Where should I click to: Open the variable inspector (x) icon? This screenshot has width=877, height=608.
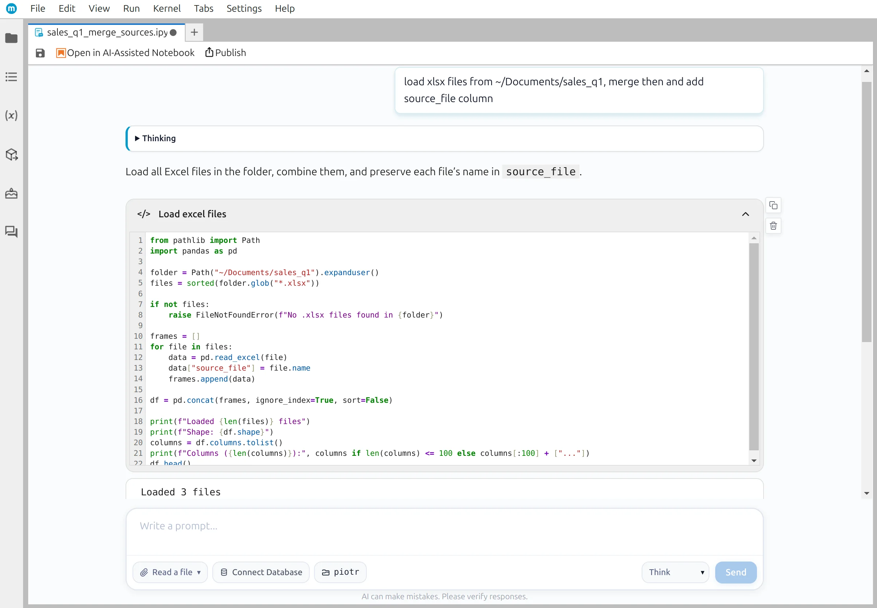[11, 116]
